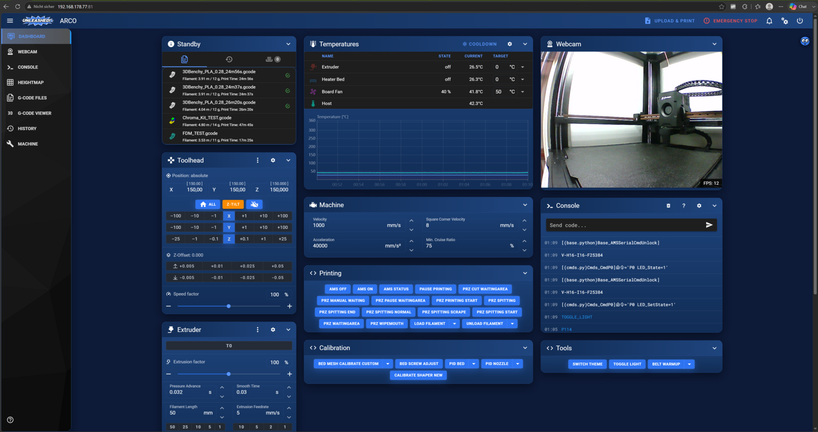The image size is (818, 432).
Task: Open Bed Mesh Calibrate Custom dropdown arrow
Action: (388, 364)
